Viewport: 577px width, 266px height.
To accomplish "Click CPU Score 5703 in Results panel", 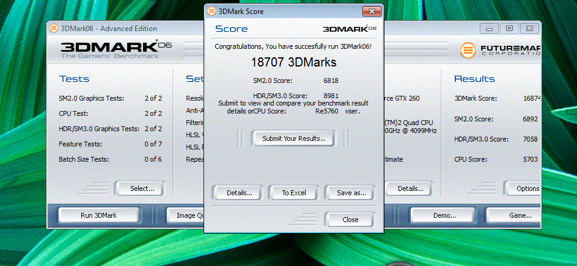I will [x=496, y=159].
